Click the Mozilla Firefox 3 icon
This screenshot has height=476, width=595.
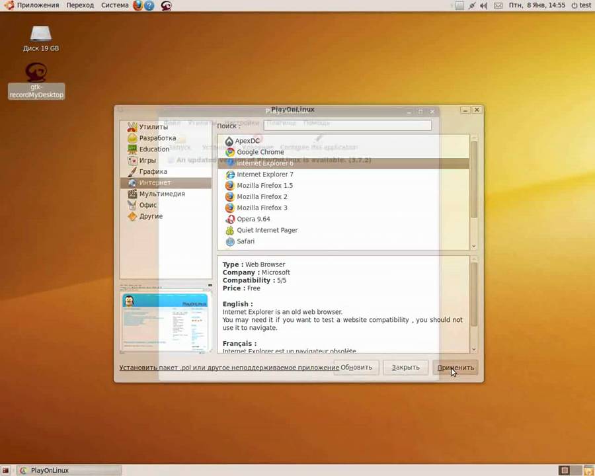[x=230, y=208]
